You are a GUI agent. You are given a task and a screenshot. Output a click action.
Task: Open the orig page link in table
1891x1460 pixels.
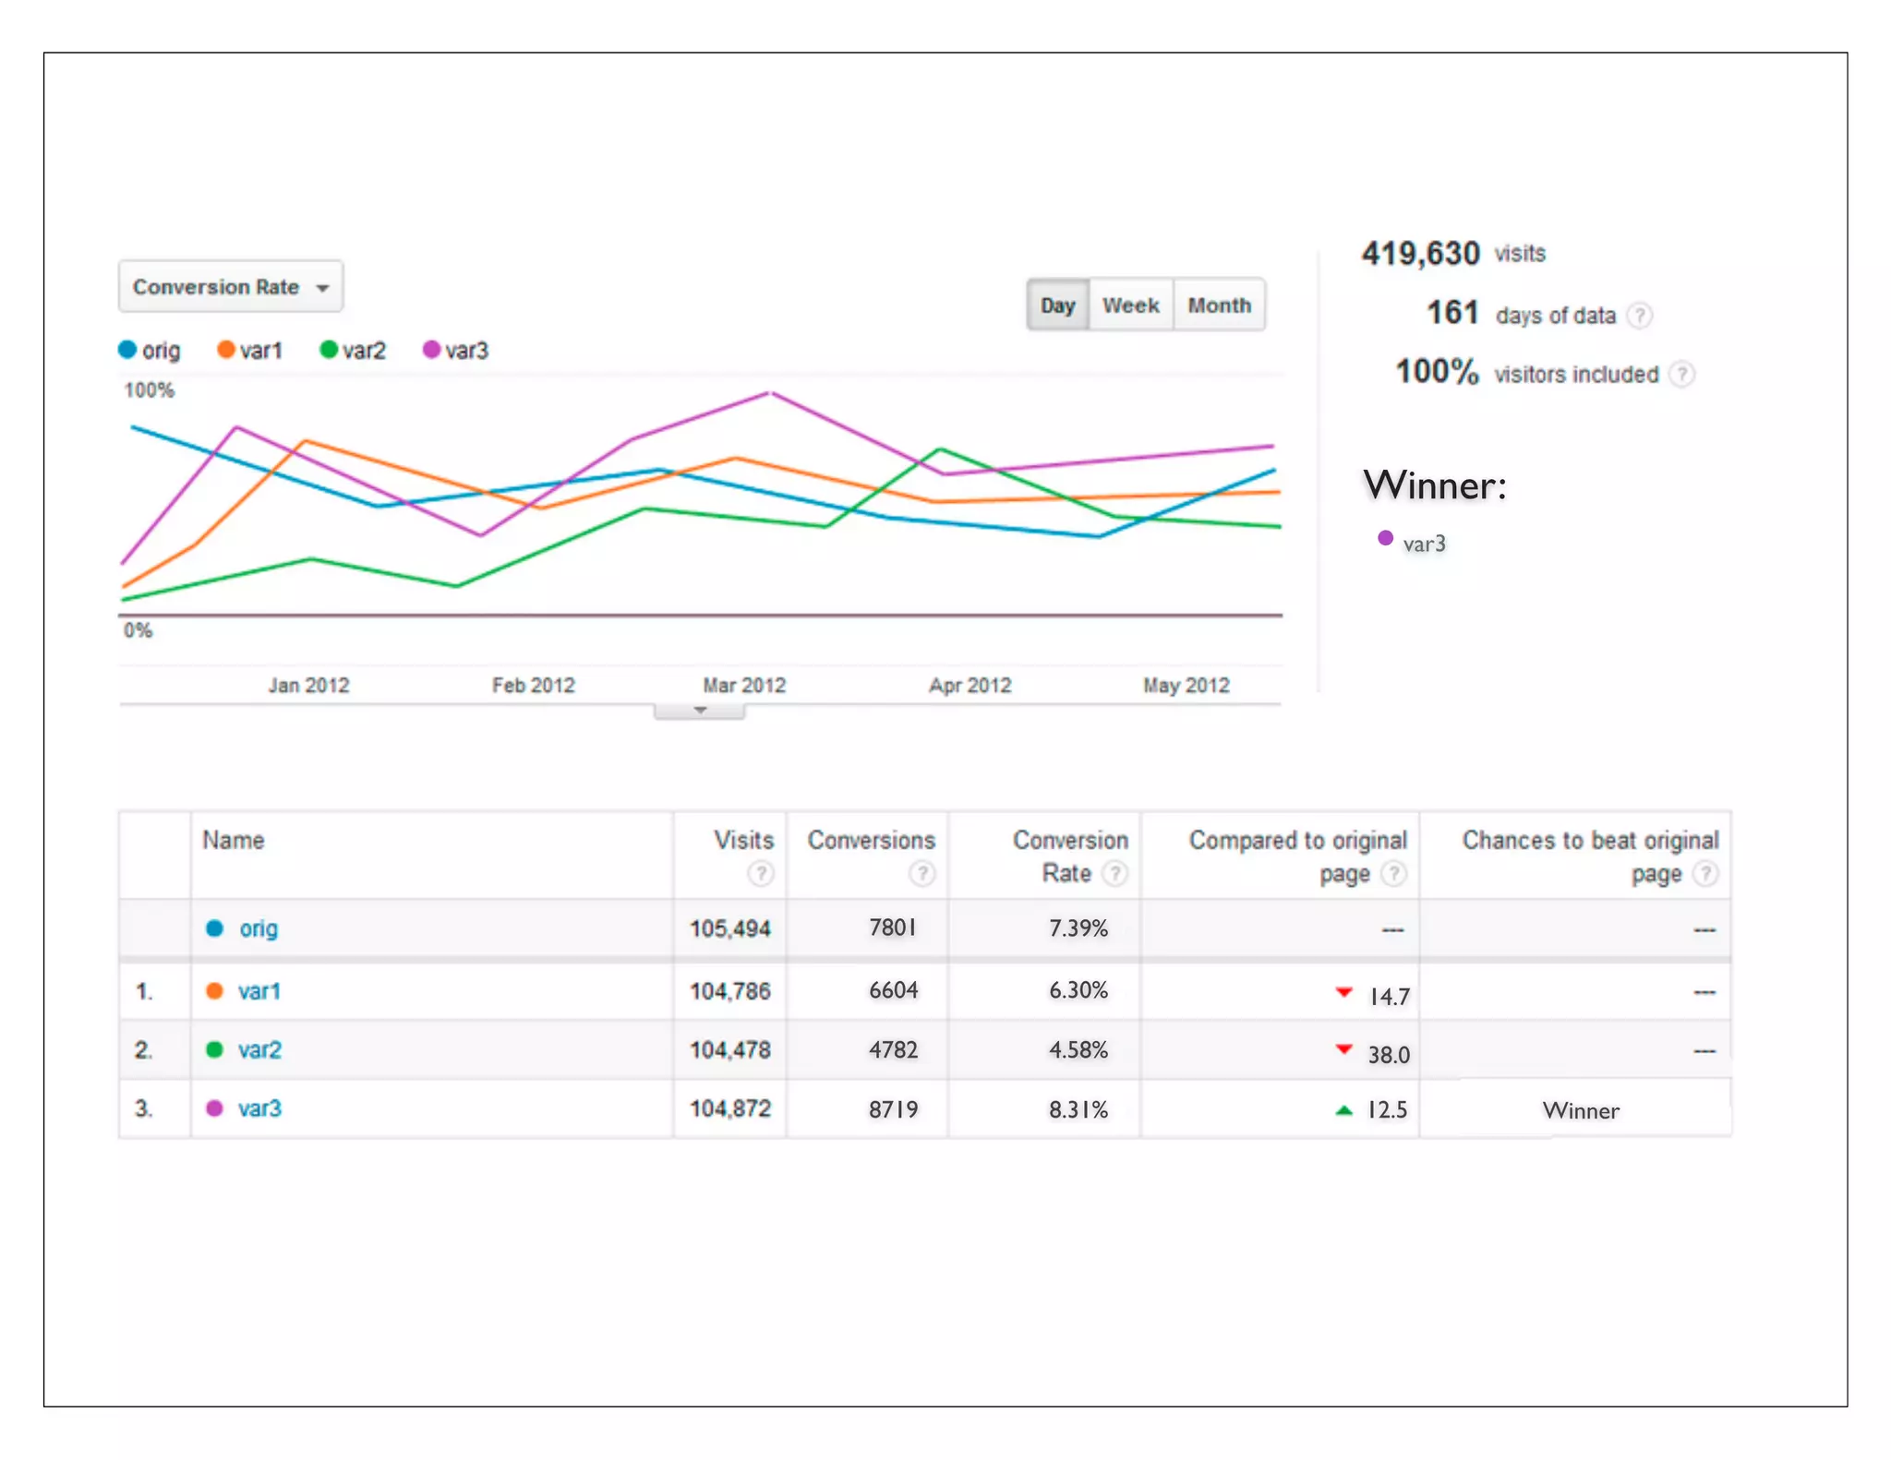tap(259, 928)
